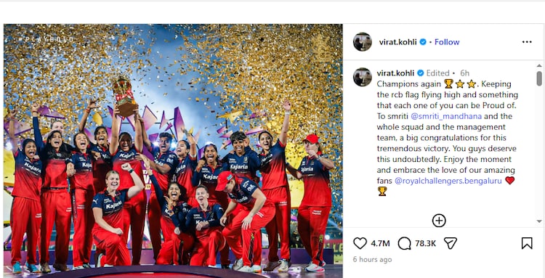Open the 4.7M likes count
Viewport: 545px width, 278px height.
tap(380, 243)
